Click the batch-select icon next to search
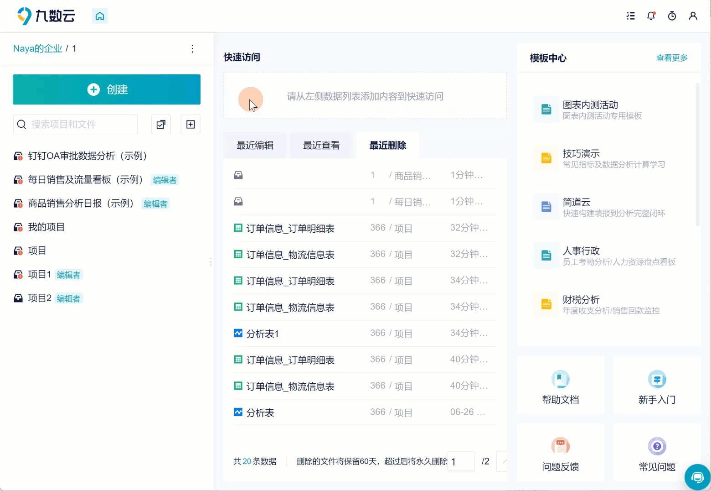This screenshot has width=711, height=491. [161, 125]
